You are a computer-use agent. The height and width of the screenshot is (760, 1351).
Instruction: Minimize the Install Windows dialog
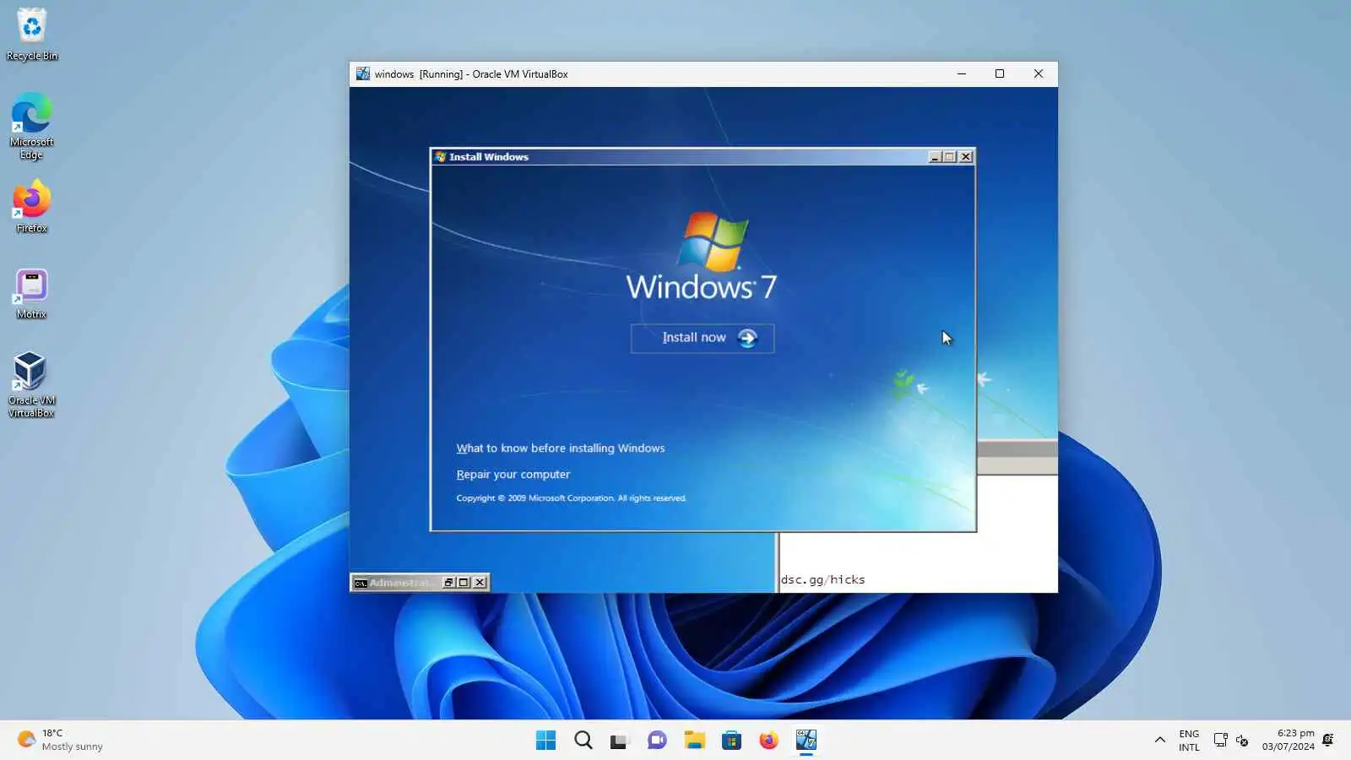(x=935, y=157)
